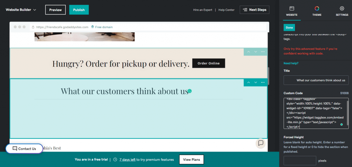The height and width of the screenshot is (167, 352).
Task: Open the Settings tab
Action: click(342, 11)
